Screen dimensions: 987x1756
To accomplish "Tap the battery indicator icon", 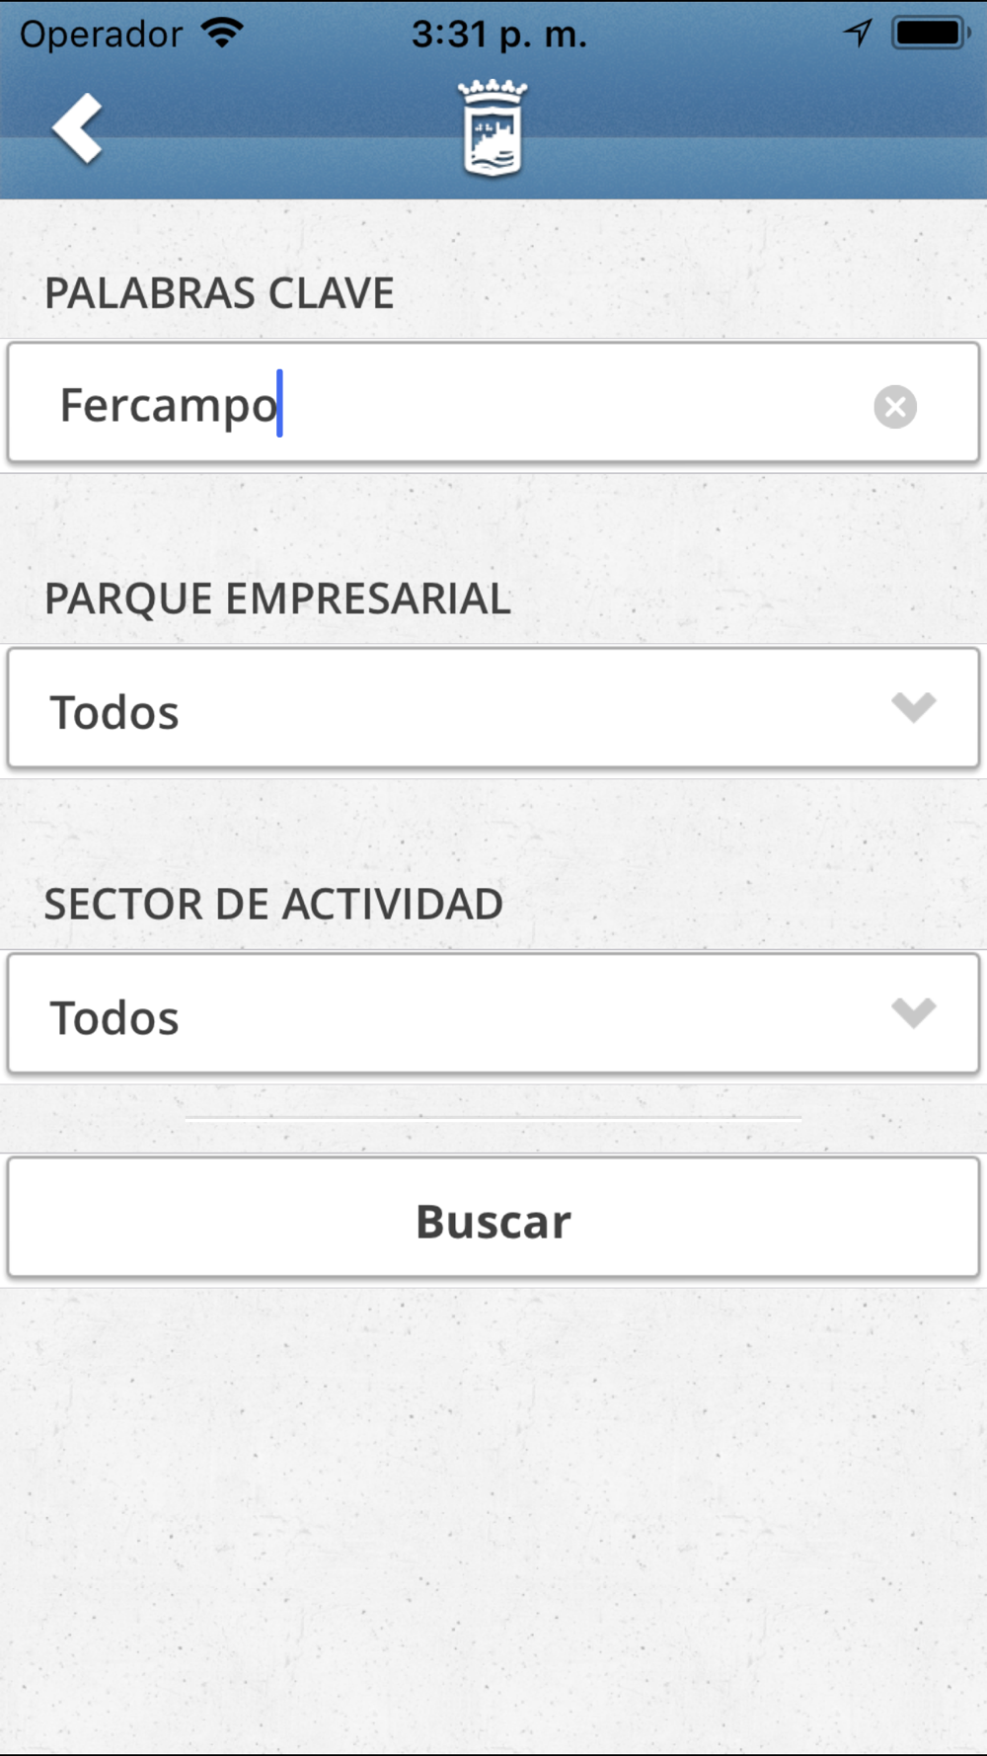I will 931,33.
